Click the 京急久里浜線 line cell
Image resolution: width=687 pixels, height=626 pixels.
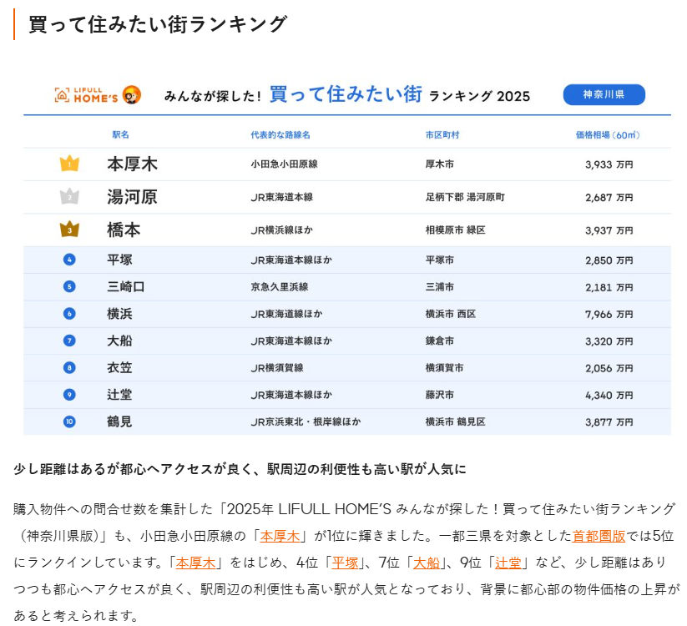[280, 287]
